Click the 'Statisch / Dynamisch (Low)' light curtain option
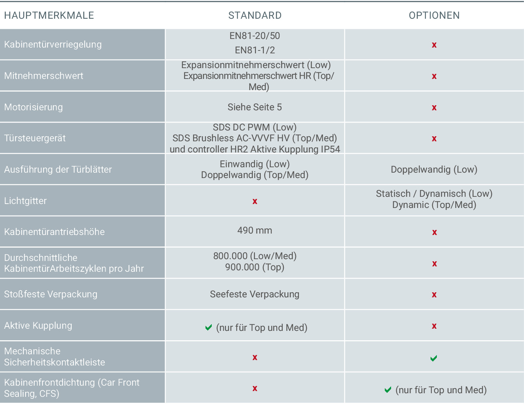Viewport: 524px width, 408px height. click(x=434, y=194)
